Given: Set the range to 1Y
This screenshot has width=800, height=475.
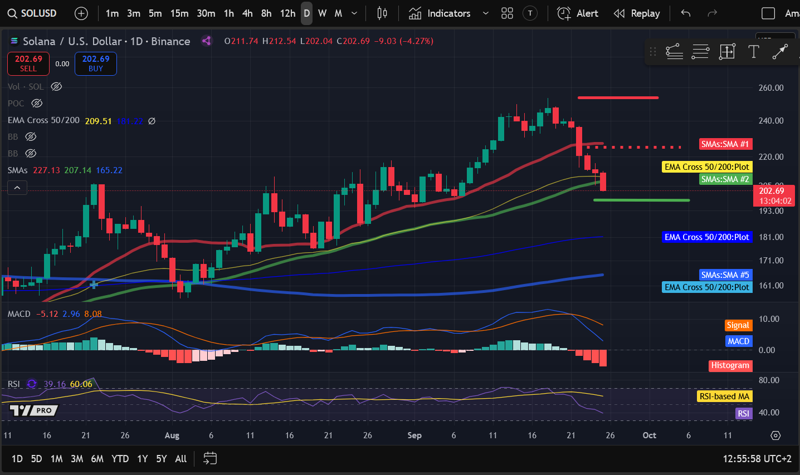Looking at the screenshot, I should click(x=143, y=459).
